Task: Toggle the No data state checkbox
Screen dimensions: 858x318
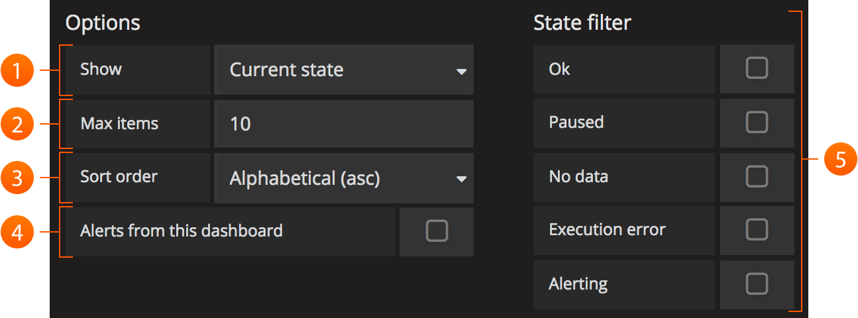Action: point(757,177)
